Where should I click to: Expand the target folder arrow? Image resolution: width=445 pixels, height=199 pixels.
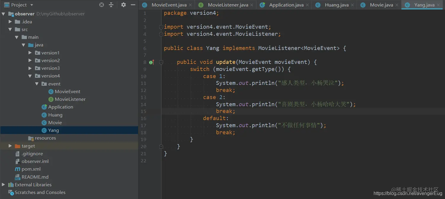(x=10, y=146)
